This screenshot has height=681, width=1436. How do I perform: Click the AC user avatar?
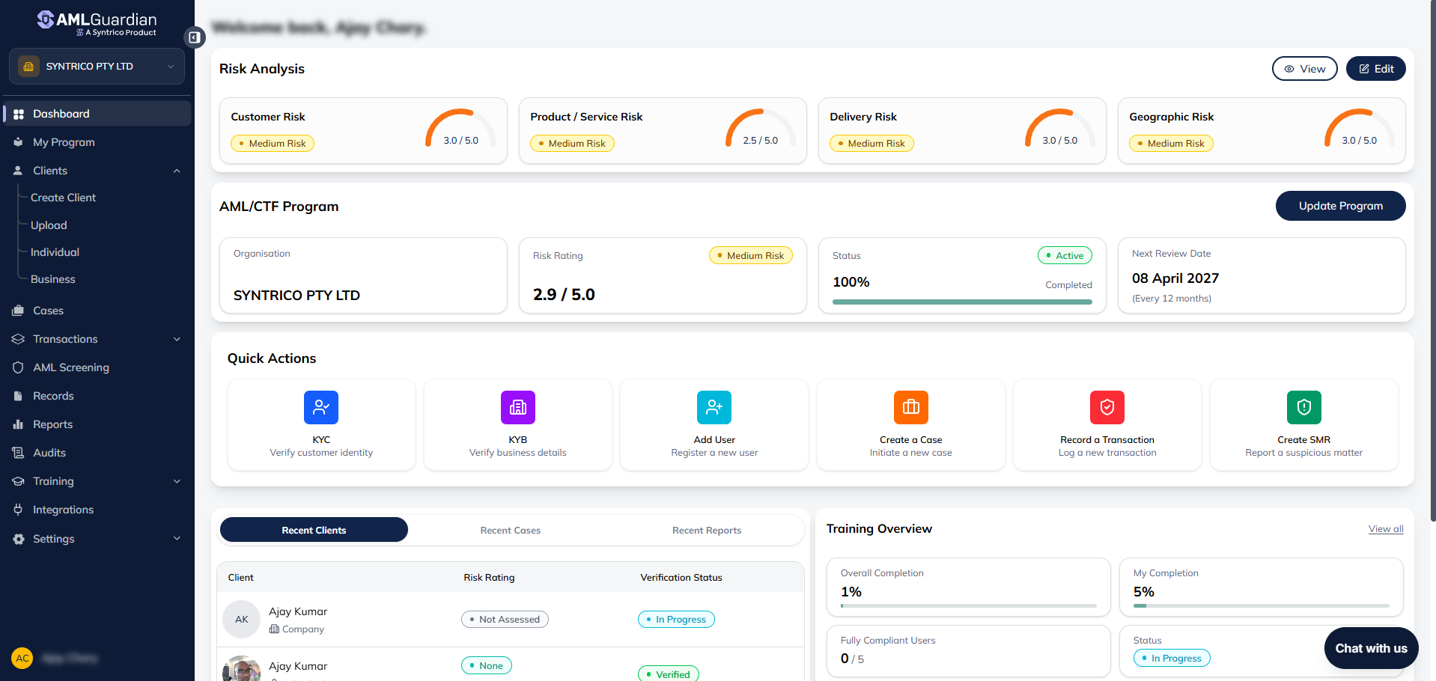[x=22, y=659]
